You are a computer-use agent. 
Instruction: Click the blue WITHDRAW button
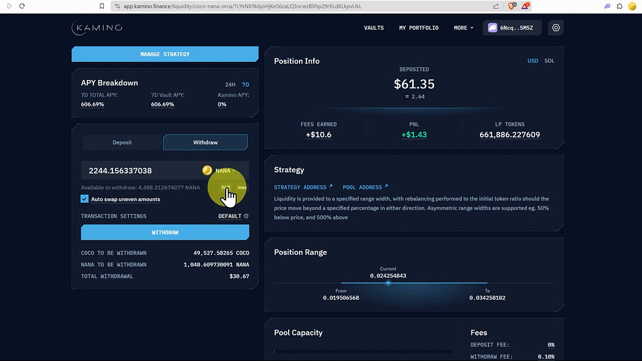pyautogui.click(x=165, y=232)
